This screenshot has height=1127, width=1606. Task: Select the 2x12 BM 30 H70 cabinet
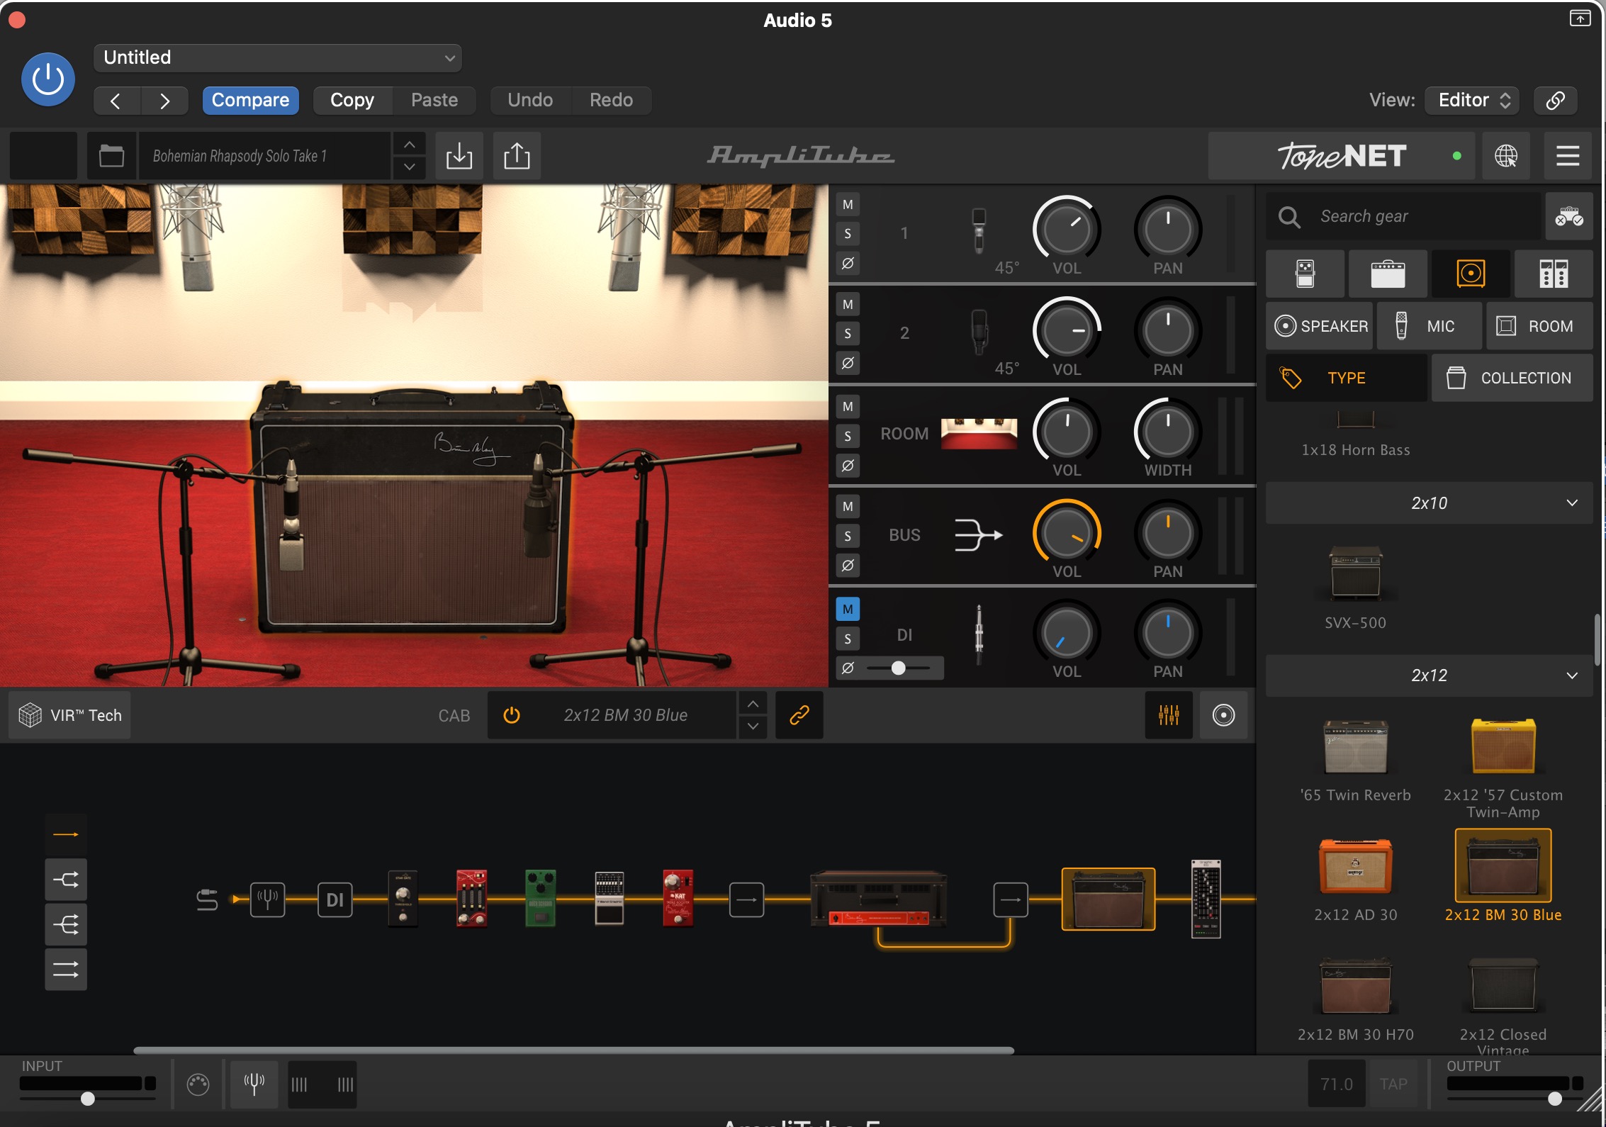pyautogui.click(x=1355, y=999)
